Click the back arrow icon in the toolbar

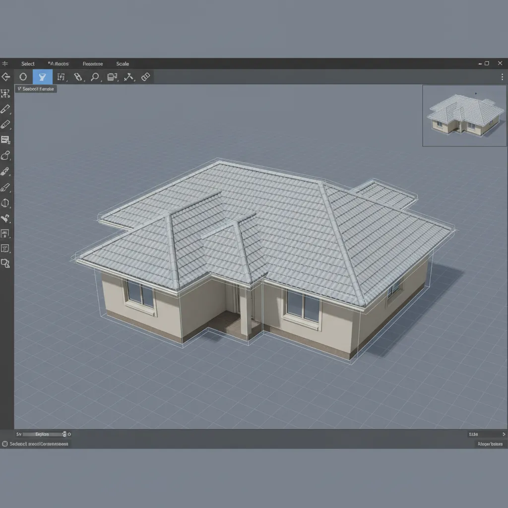(x=6, y=77)
